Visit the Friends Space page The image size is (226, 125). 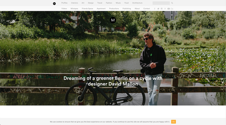click(x=88, y=8)
